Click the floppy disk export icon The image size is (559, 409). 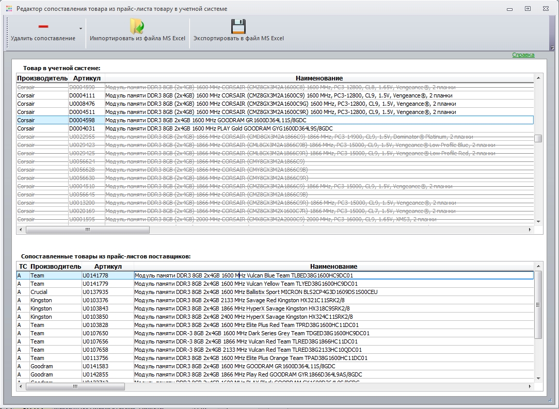(238, 26)
